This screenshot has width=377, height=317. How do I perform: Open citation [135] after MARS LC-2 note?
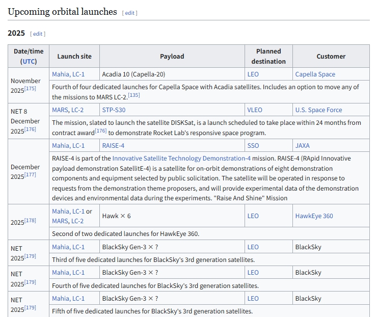[134, 95]
